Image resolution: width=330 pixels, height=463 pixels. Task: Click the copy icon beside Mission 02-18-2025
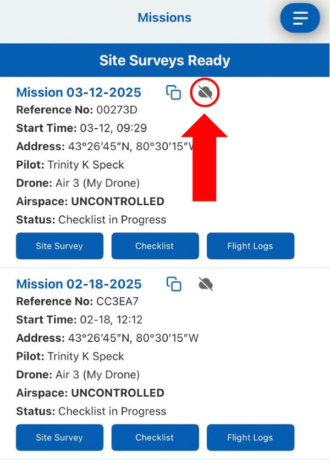[174, 284]
